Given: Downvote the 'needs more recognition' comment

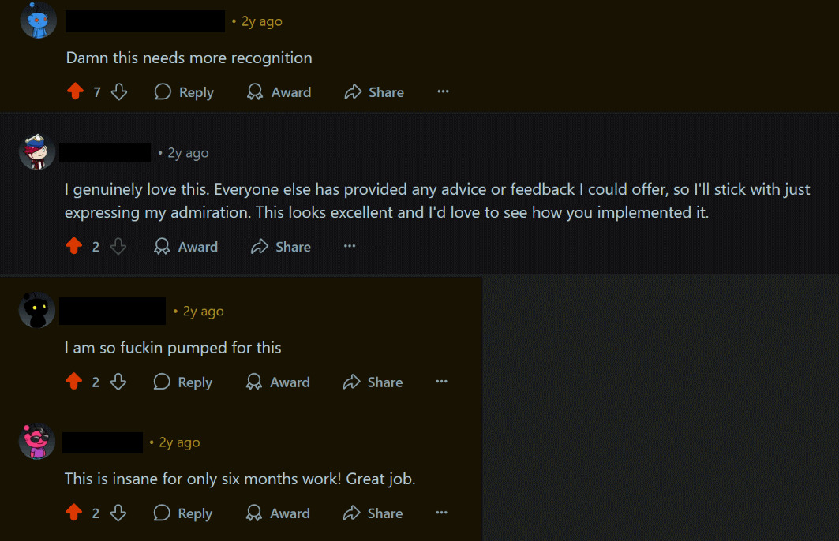Looking at the screenshot, I should [x=119, y=92].
